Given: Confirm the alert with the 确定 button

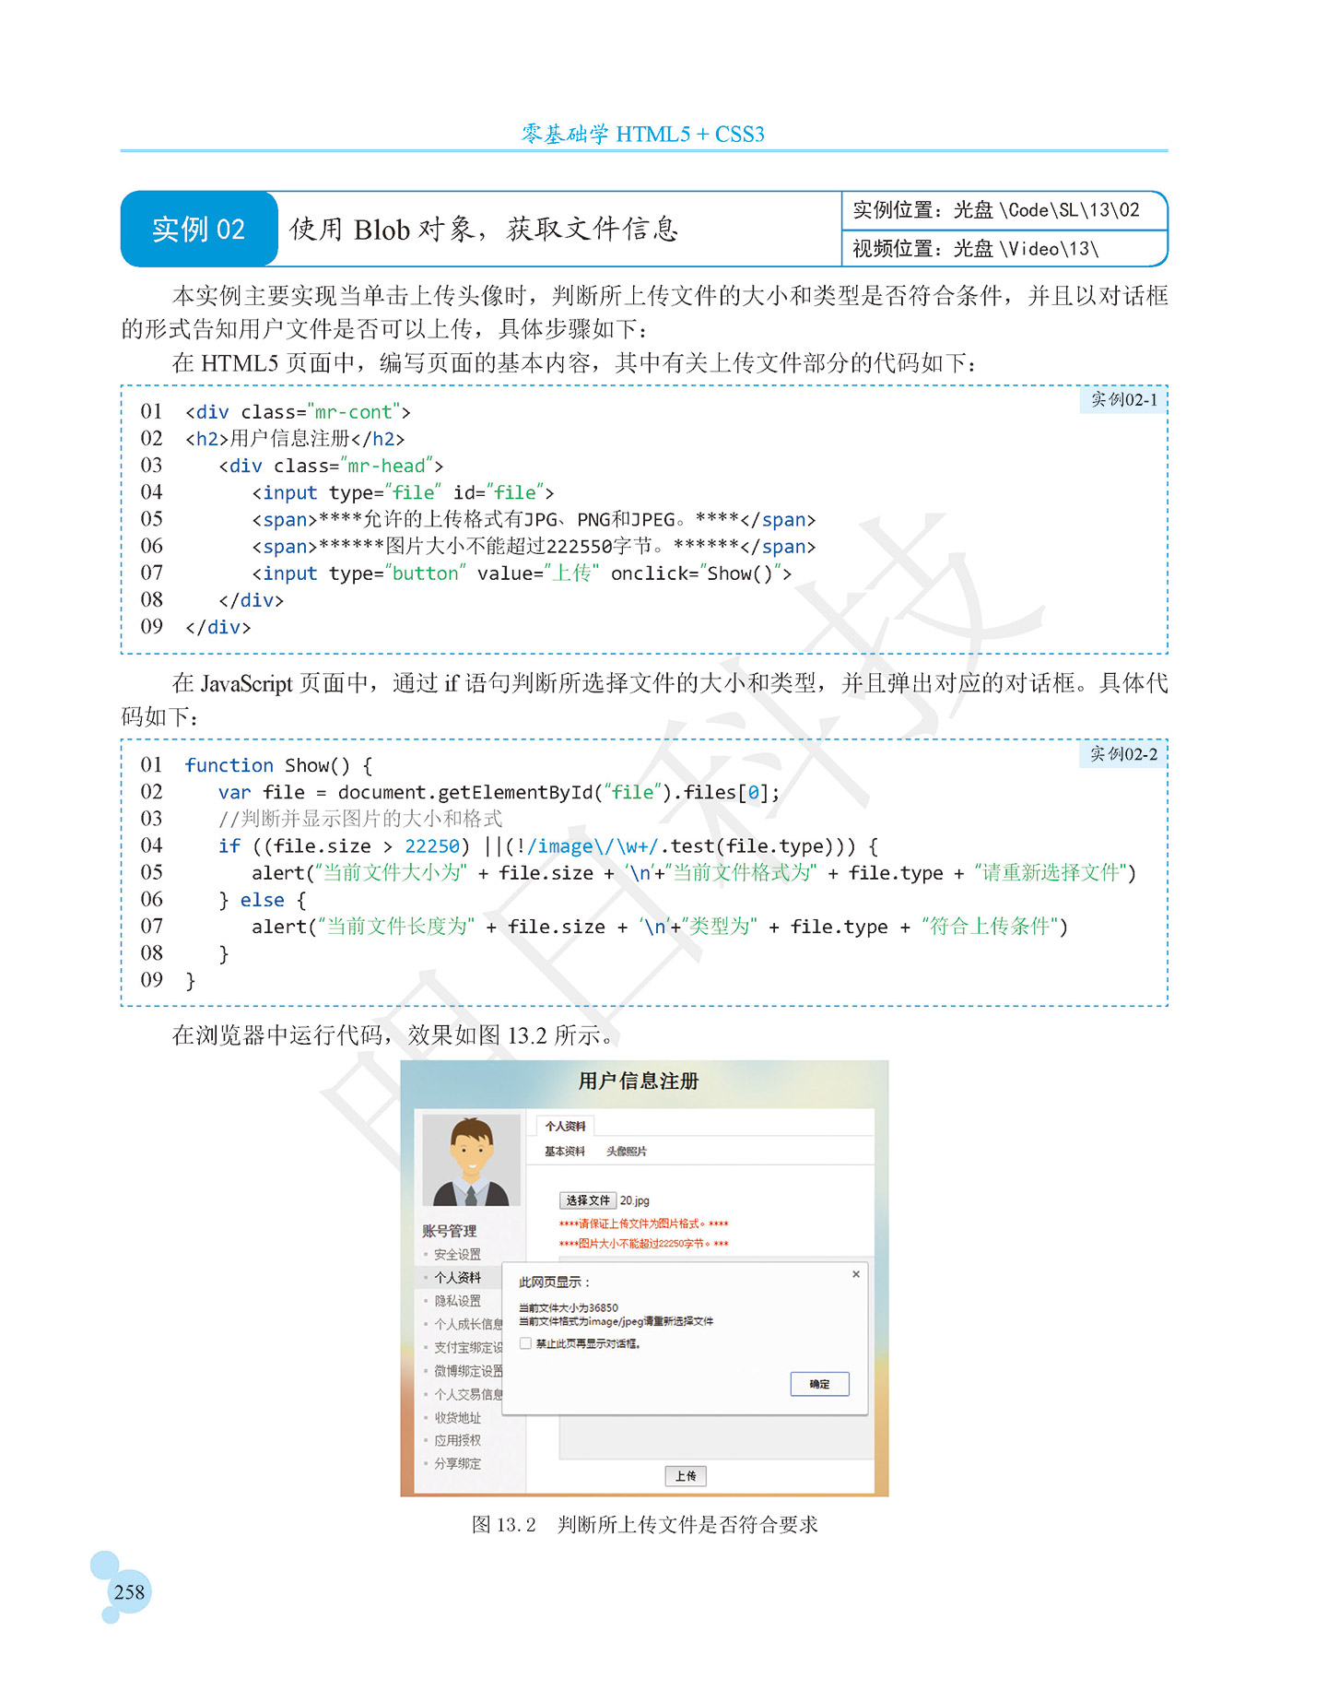Looking at the screenshot, I should (x=819, y=1384).
